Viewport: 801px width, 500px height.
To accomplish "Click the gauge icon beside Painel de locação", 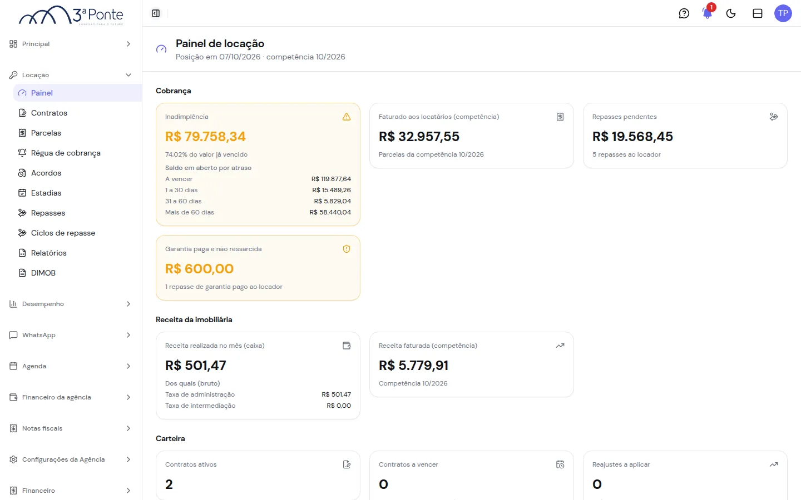I will [161, 49].
